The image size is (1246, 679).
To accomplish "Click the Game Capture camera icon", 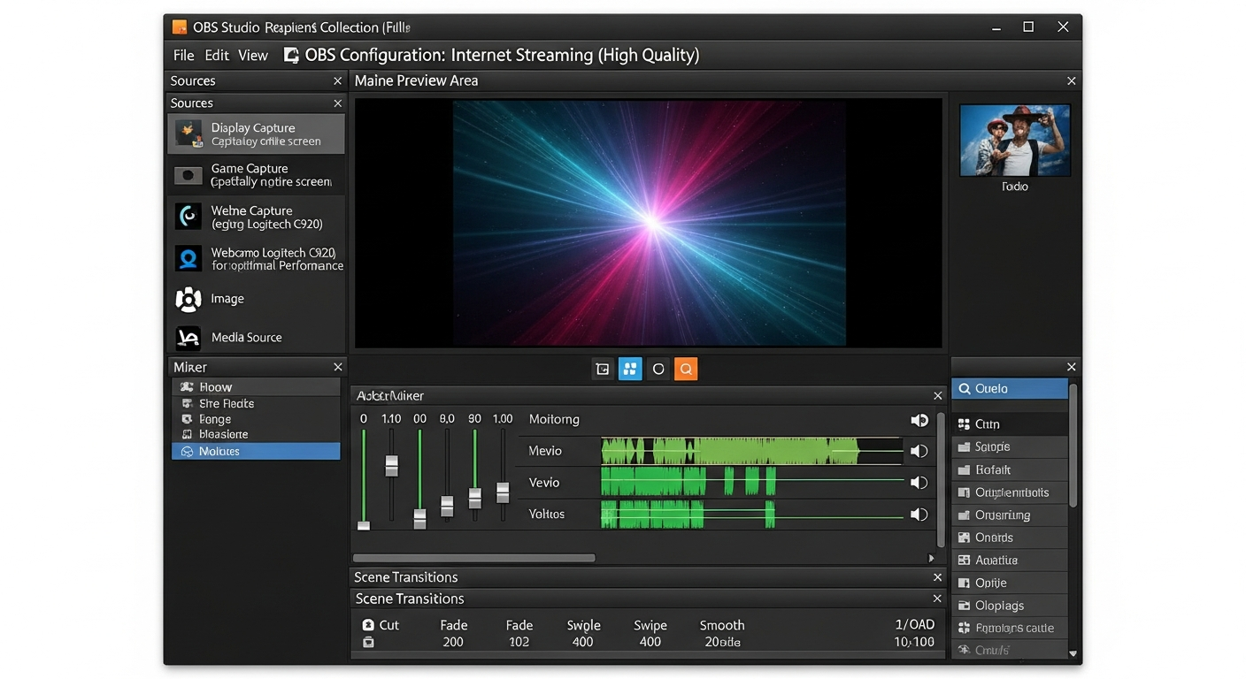I will 188,175.
